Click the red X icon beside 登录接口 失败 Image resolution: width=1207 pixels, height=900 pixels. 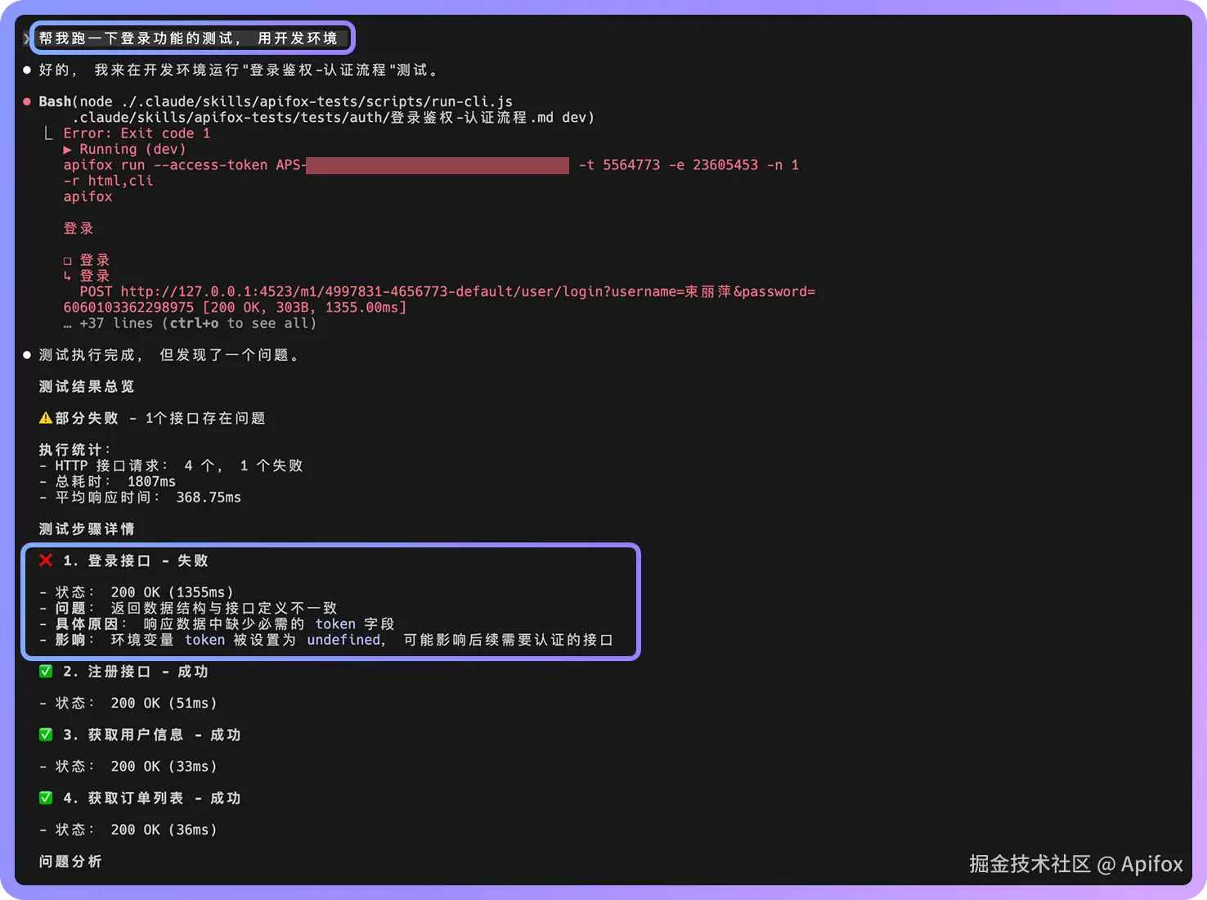point(46,560)
